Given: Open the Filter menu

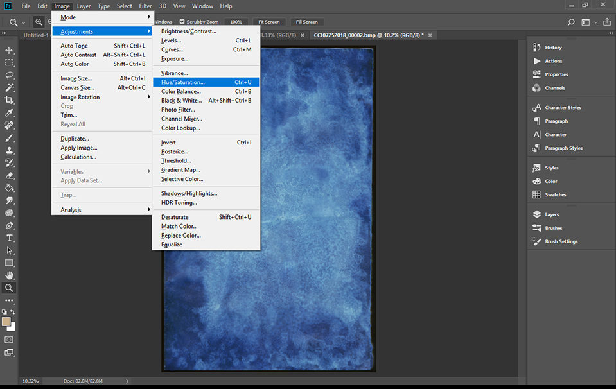Looking at the screenshot, I should tap(145, 6).
